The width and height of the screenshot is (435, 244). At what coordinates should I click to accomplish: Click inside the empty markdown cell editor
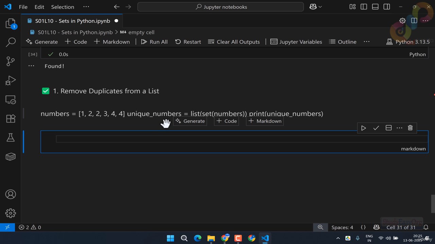click(242, 139)
